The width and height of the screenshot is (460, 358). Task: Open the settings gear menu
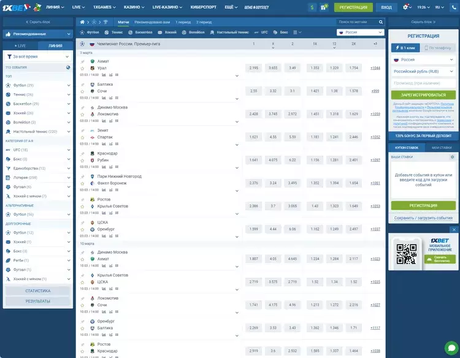(x=405, y=7)
